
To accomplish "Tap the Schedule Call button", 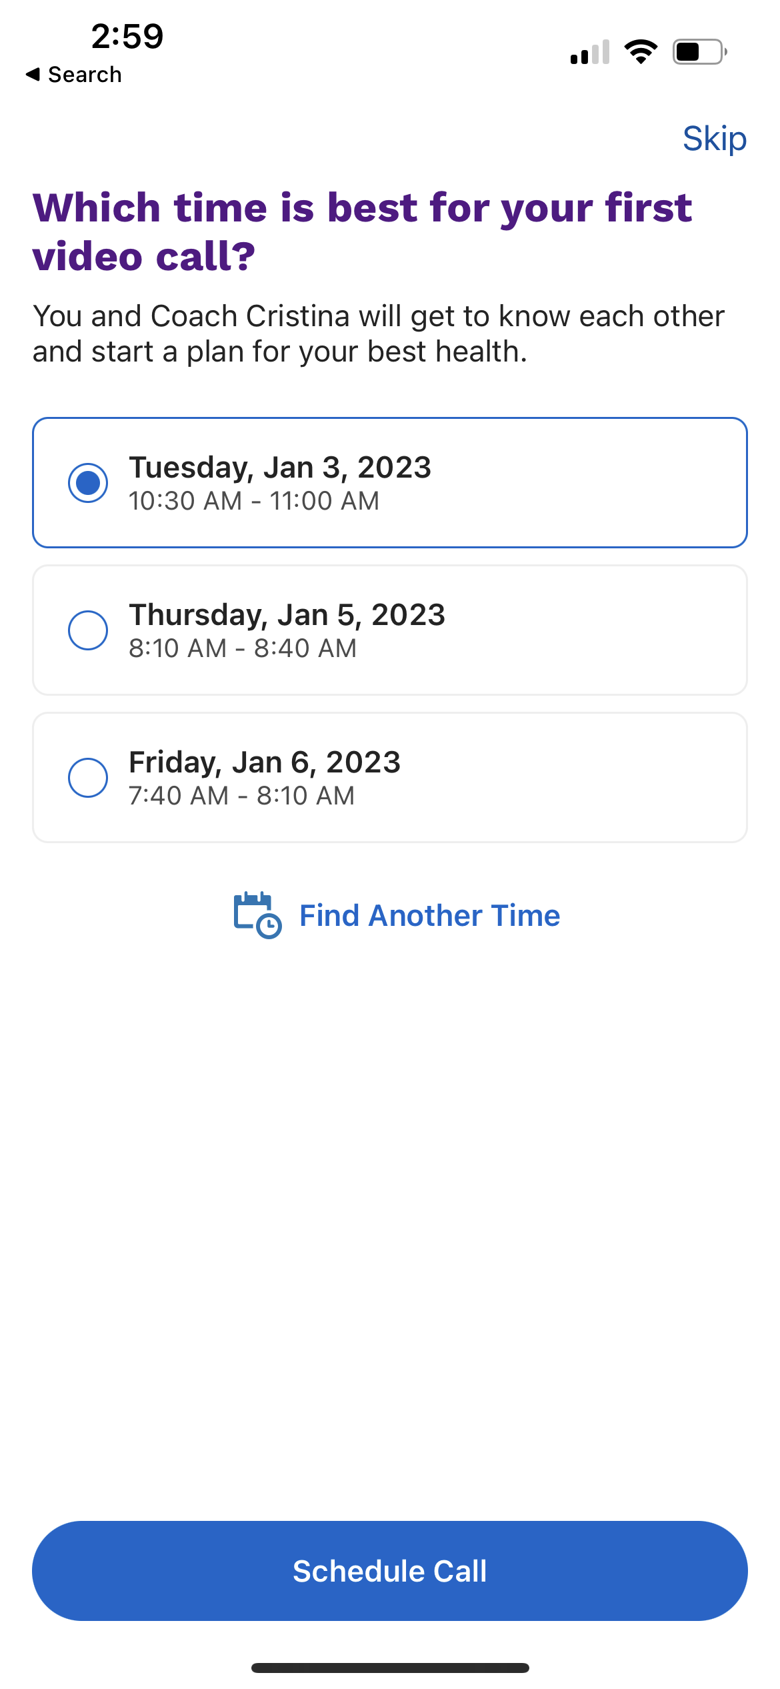I will point(390,1571).
